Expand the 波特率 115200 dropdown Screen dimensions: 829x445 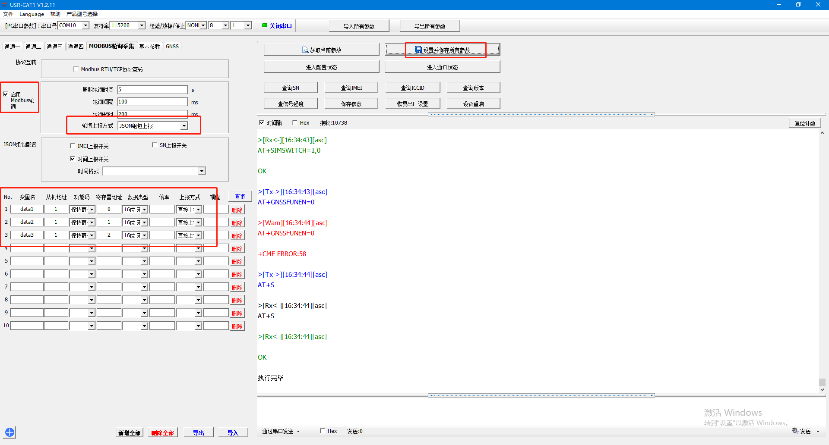point(141,25)
